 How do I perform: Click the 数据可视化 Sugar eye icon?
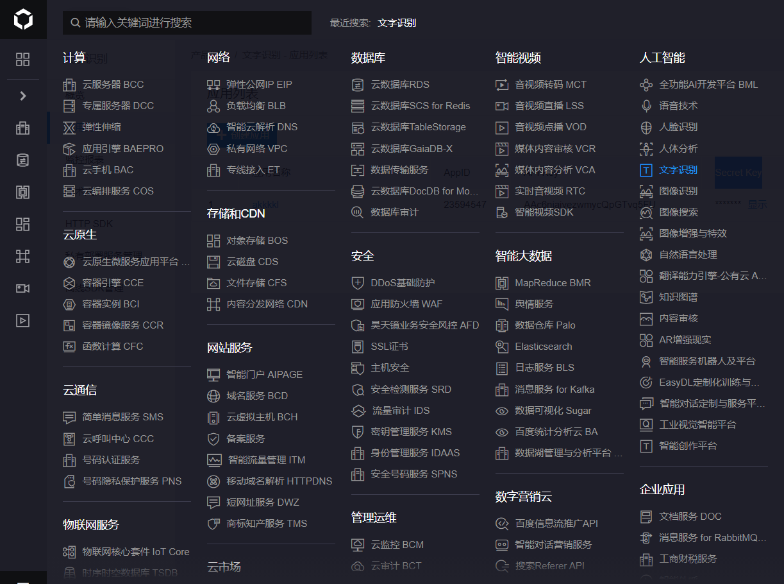pyautogui.click(x=502, y=411)
